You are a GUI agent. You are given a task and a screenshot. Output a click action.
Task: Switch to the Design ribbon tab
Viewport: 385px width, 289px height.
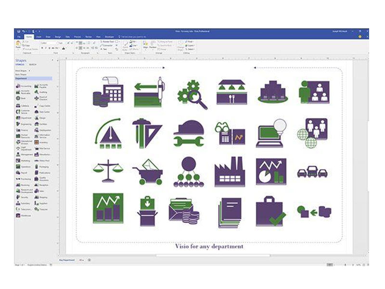[x=58, y=37]
